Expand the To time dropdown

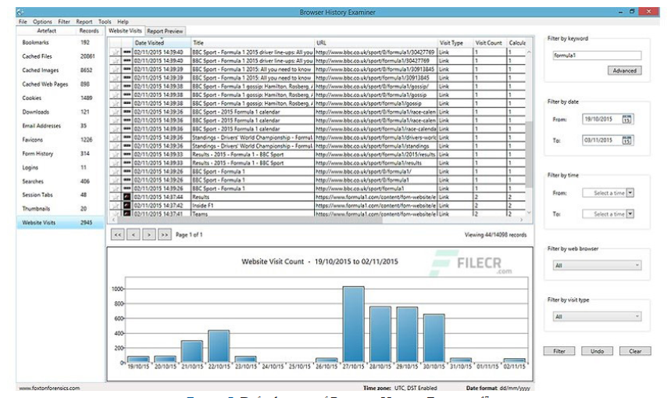point(630,213)
